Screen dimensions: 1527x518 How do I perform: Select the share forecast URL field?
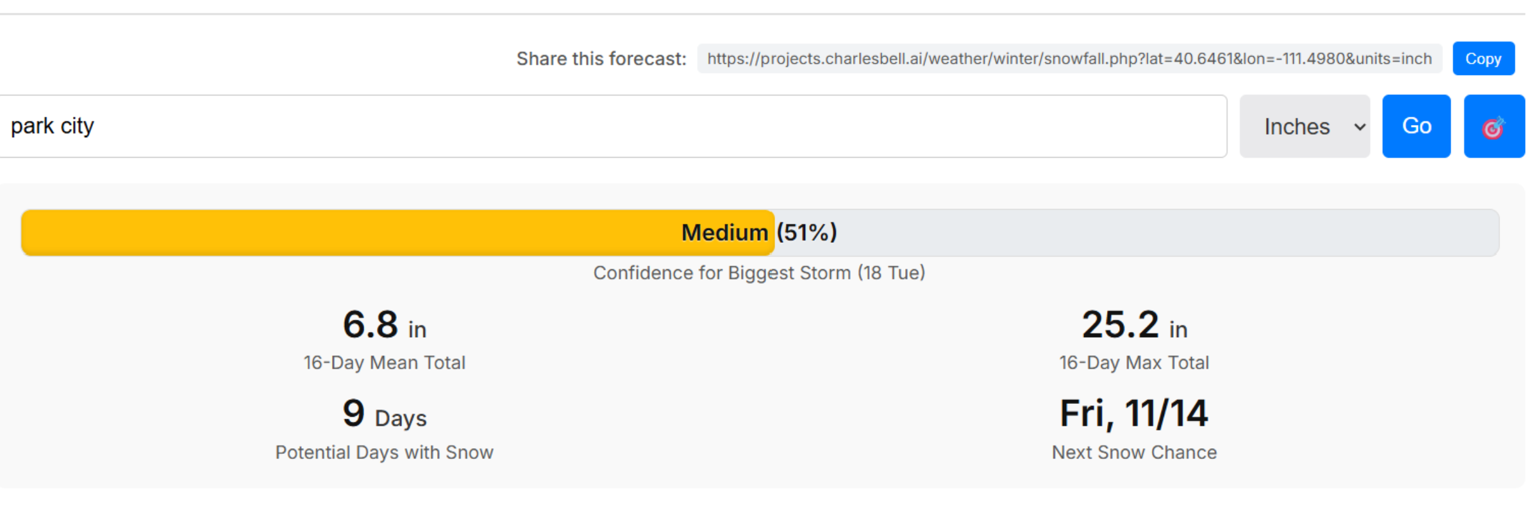click(x=1069, y=59)
